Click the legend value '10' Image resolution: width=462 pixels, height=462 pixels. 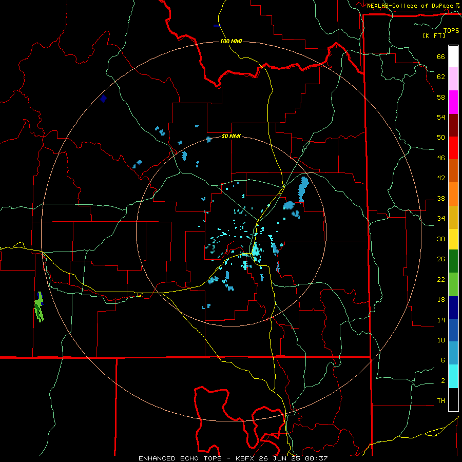pos(441,340)
